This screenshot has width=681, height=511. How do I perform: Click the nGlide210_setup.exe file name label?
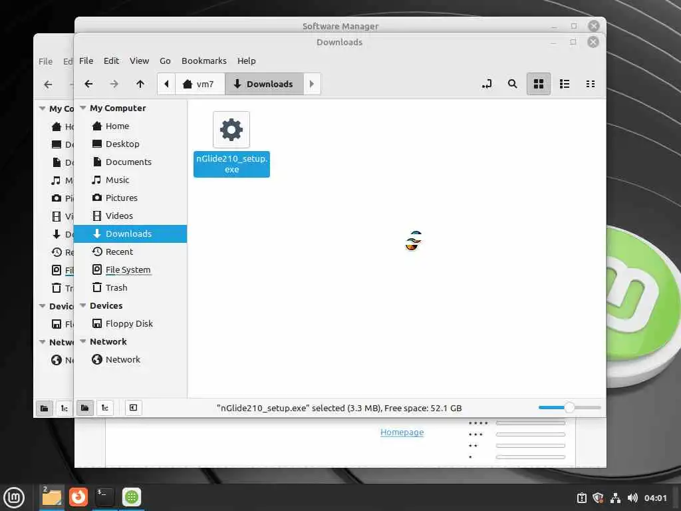(231, 164)
